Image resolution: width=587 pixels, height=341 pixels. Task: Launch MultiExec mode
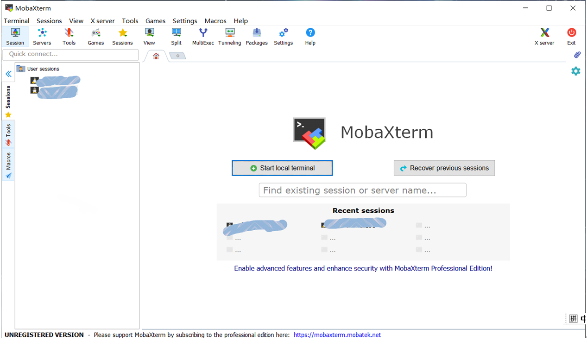pos(202,37)
